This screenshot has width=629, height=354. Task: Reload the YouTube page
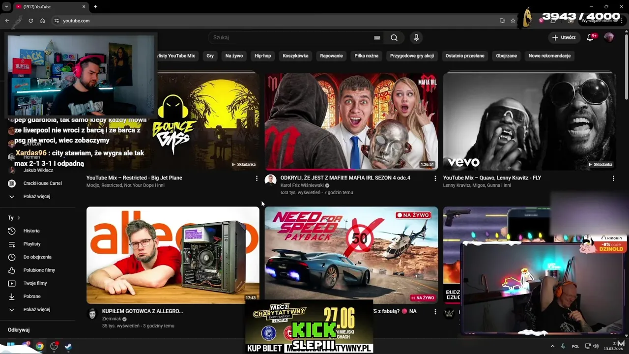tap(30, 21)
